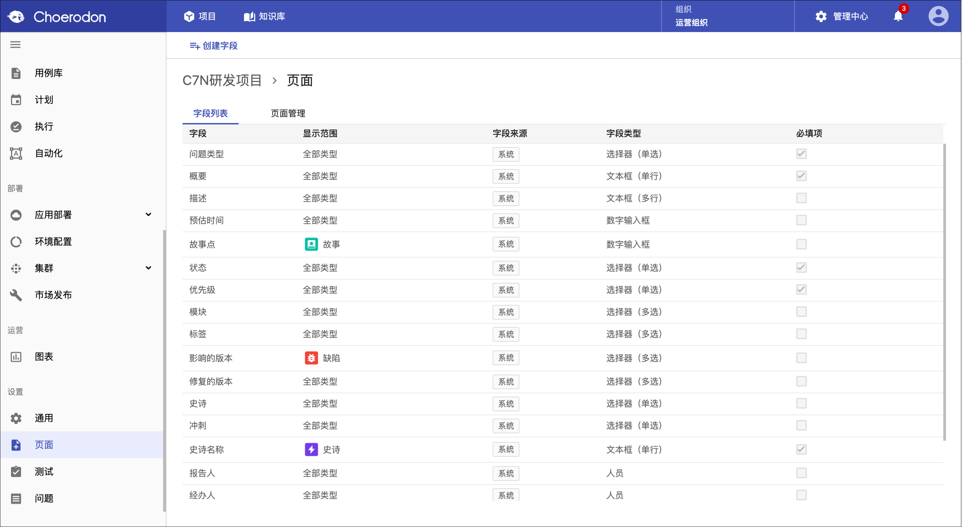
Task: Toggle required checkbox for 问题类型 row
Action: point(801,154)
